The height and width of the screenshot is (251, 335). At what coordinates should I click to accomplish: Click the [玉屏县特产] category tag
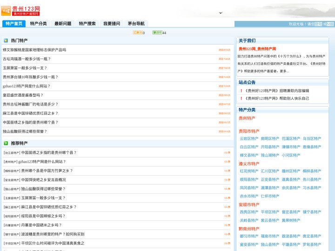[12, 198]
